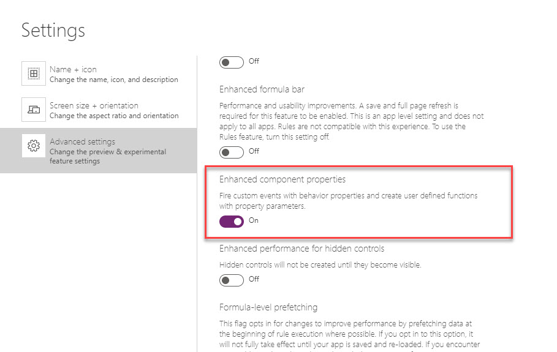Toggle the topmost Off switch in list
557x352 pixels.
[232, 62]
